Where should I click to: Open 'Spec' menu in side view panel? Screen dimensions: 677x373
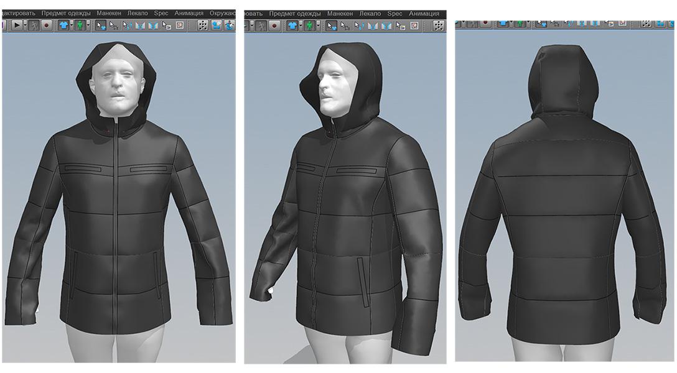click(x=395, y=14)
